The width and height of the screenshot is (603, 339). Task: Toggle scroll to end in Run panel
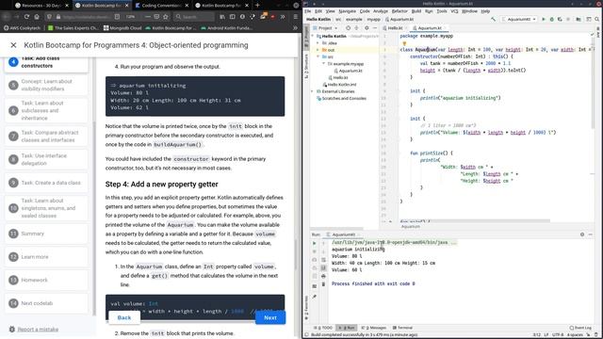(323, 267)
